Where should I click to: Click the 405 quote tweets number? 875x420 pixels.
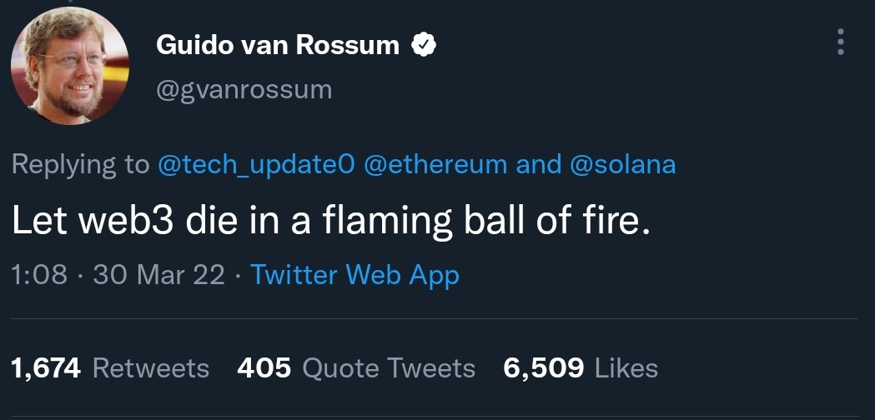pyautogui.click(x=264, y=367)
